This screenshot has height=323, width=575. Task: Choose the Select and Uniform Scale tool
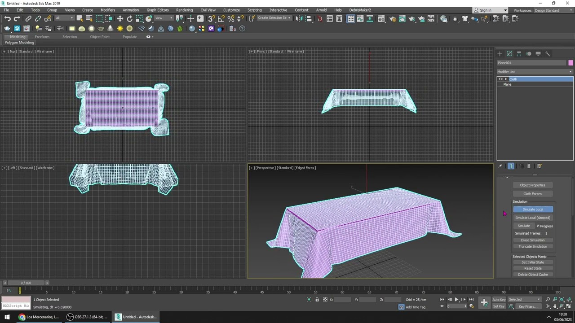(139, 18)
